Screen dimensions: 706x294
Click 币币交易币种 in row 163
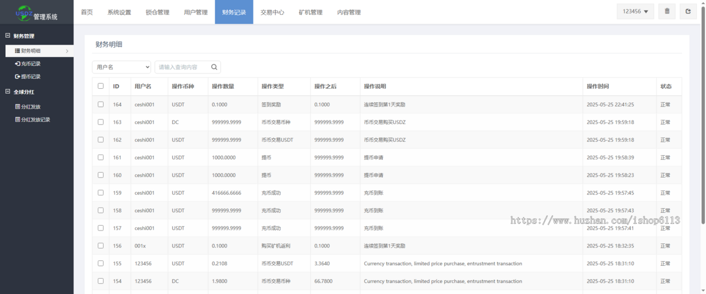[x=276, y=122]
